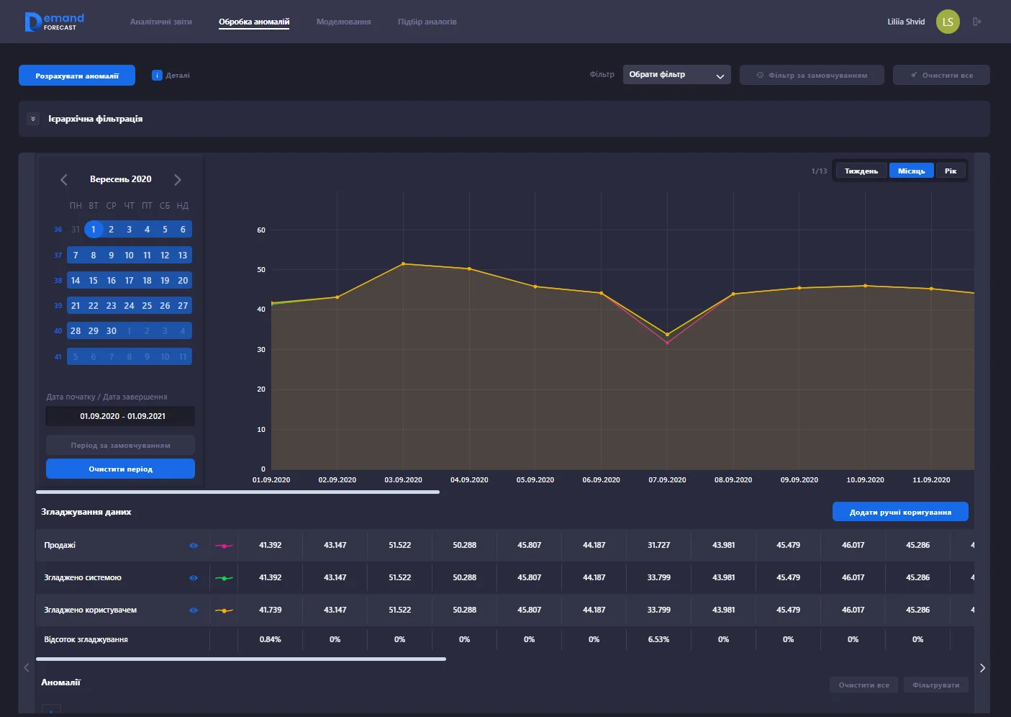Click the right arrow at panel edge

pyautogui.click(x=982, y=668)
